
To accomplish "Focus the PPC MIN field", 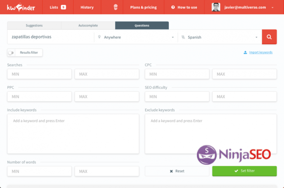I will 39,97.
